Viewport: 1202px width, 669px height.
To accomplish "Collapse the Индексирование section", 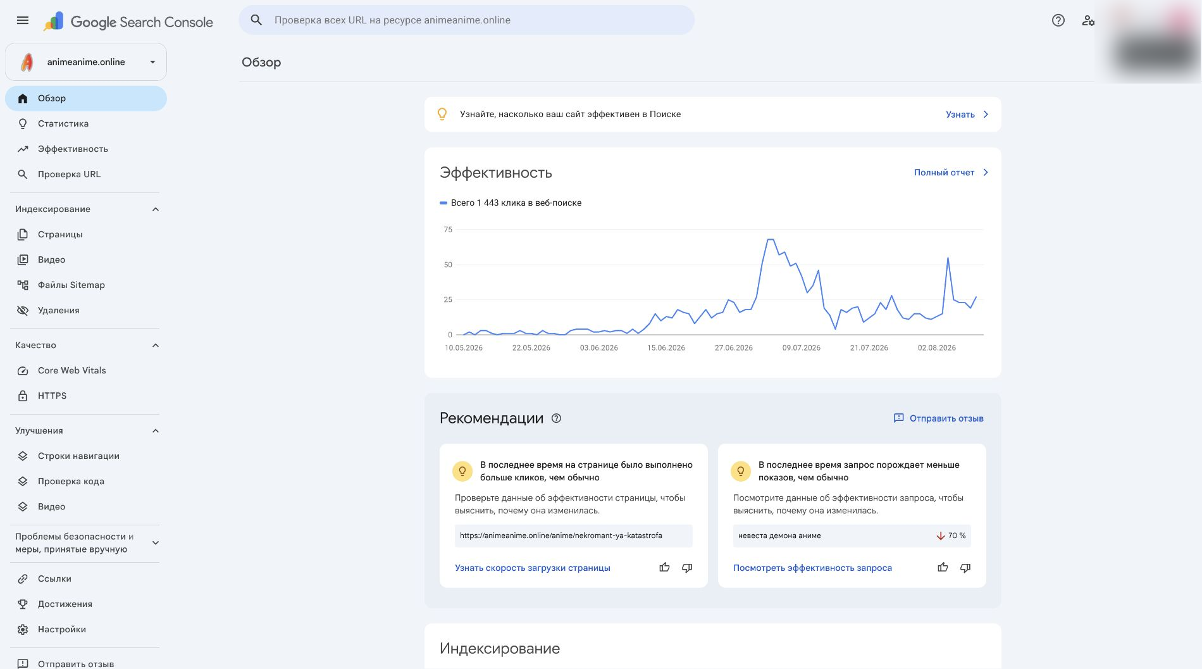I will pyautogui.click(x=156, y=209).
